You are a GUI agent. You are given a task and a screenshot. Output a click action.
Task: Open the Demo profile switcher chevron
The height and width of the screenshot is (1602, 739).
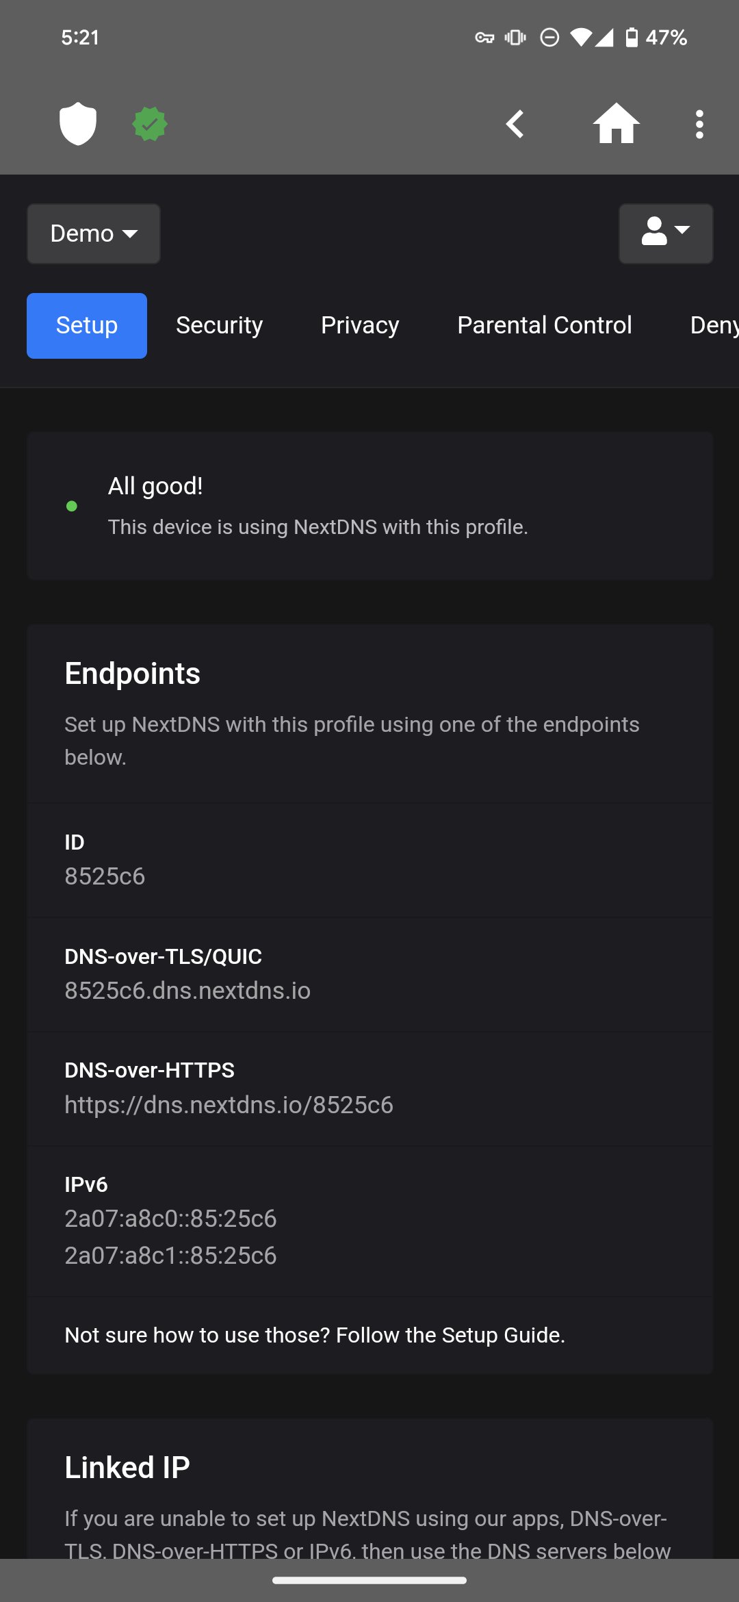click(130, 233)
